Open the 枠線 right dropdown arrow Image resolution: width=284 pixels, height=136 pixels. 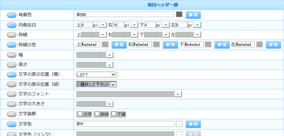point(134,35)
